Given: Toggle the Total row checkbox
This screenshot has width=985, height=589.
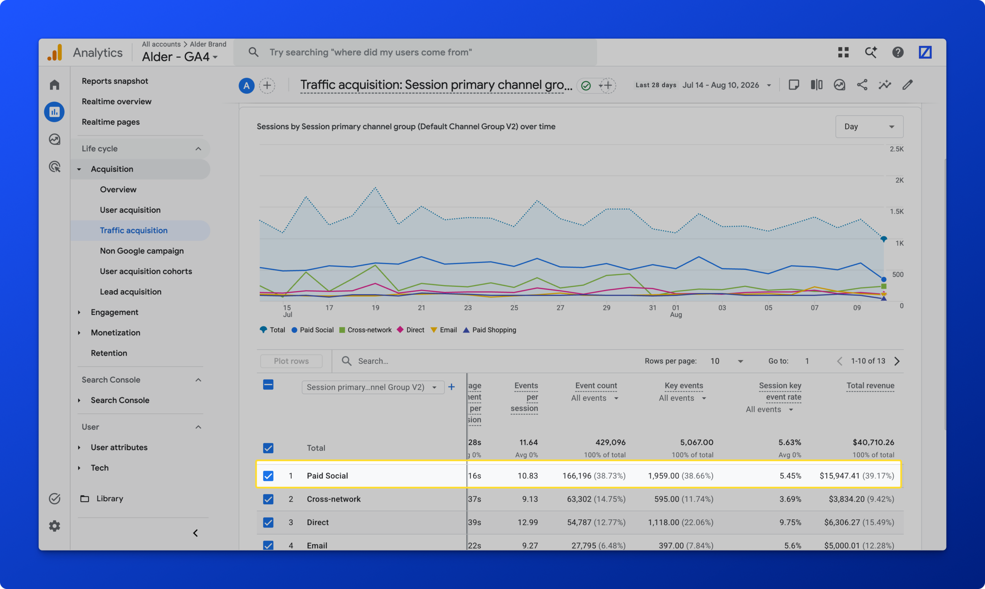Looking at the screenshot, I should 268,448.
